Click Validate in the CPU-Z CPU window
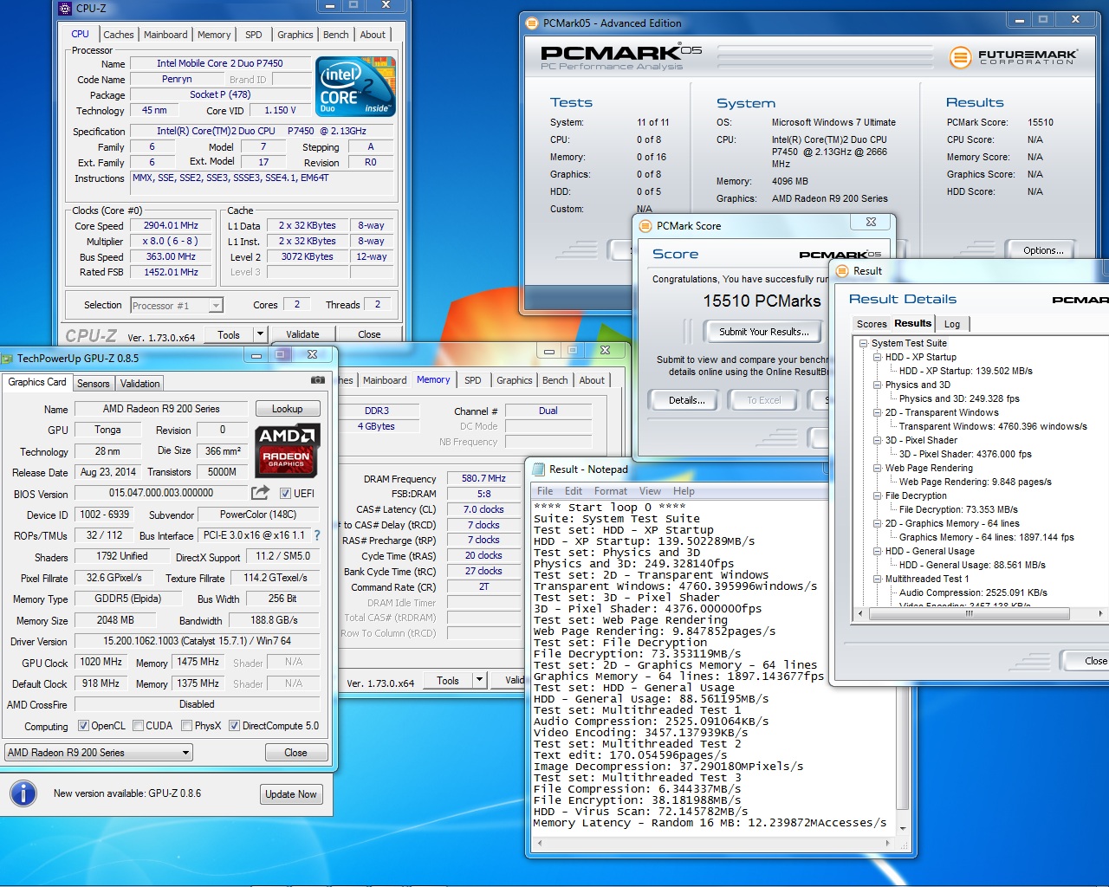1109x887 pixels. click(302, 334)
